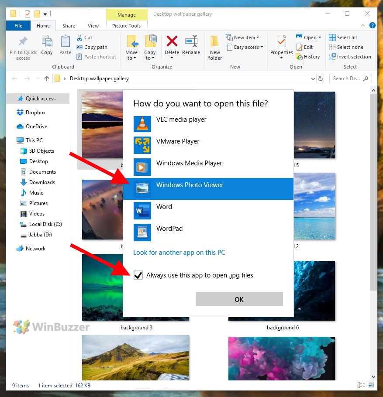Toggle Always use this app checkbox

point(138,275)
